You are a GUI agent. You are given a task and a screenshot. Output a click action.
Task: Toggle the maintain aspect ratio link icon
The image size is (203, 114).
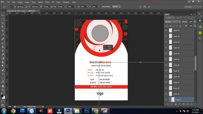click(x=52, y=7)
